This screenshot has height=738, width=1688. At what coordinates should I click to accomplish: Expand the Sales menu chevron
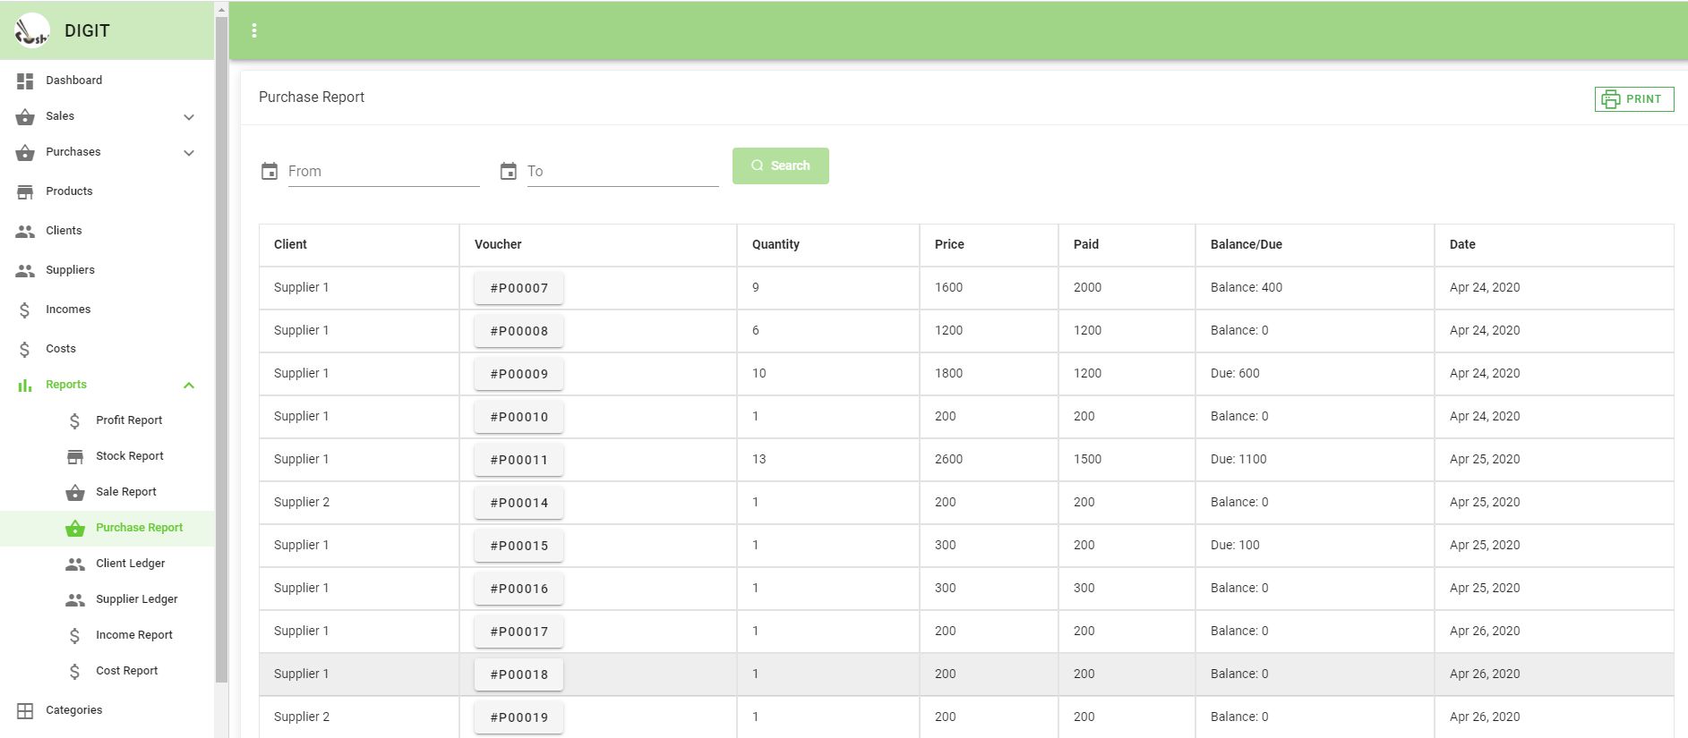point(189,117)
